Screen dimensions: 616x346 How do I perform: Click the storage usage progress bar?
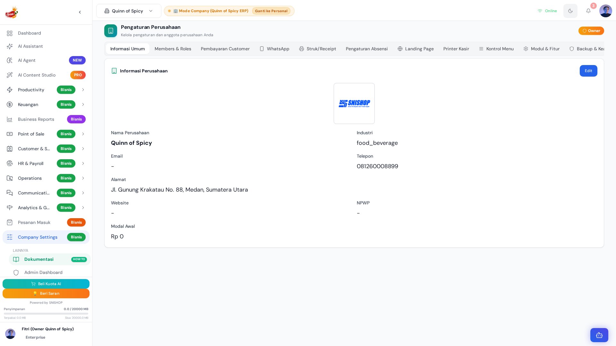(46, 314)
